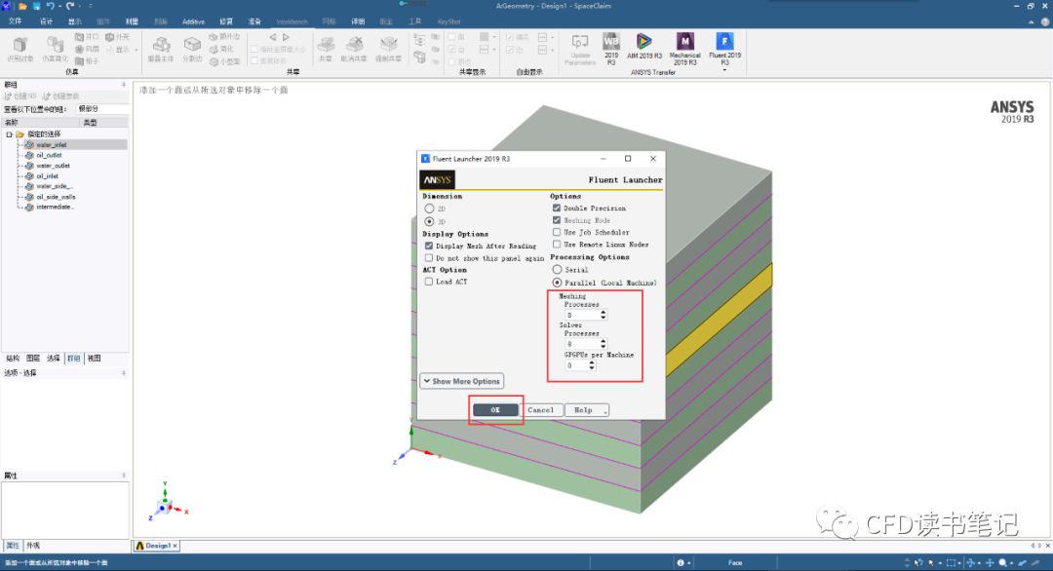Click the undo arrow icon
The width and height of the screenshot is (1053, 571).
[x=50, y=6]
